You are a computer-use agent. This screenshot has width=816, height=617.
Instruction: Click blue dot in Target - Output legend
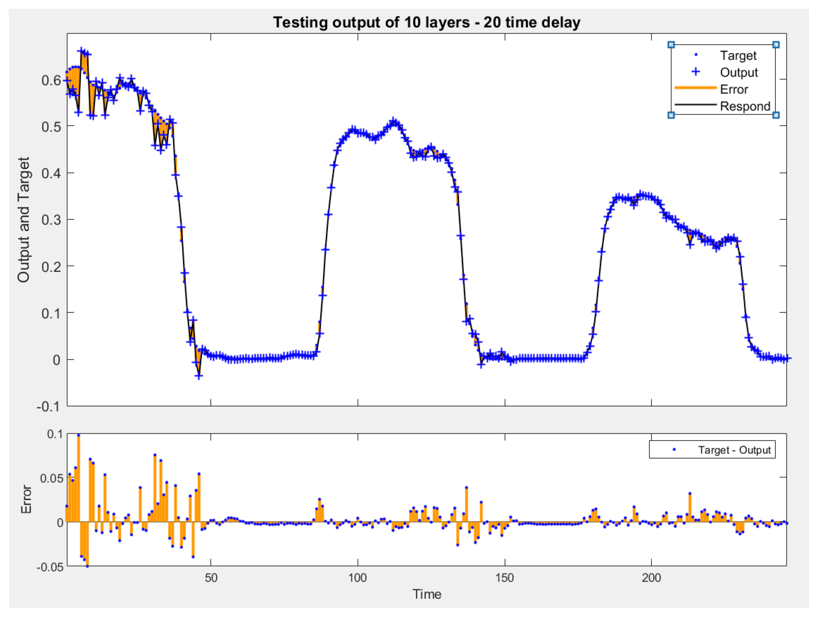674,450
